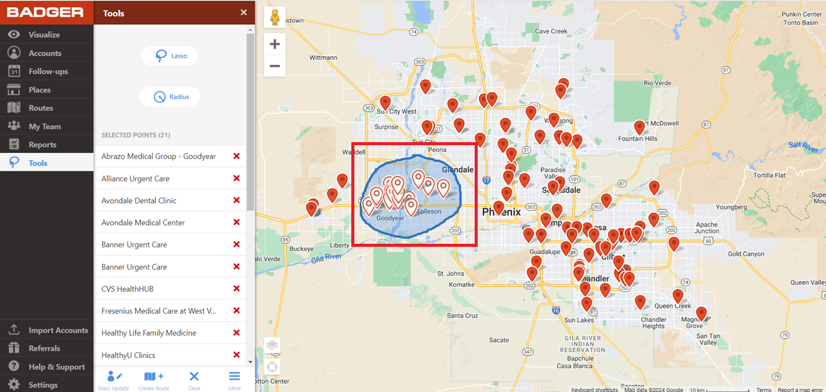Open the More options menu
Image resolution: width=826 pixels, height=392 pixels.
[235, 381]
